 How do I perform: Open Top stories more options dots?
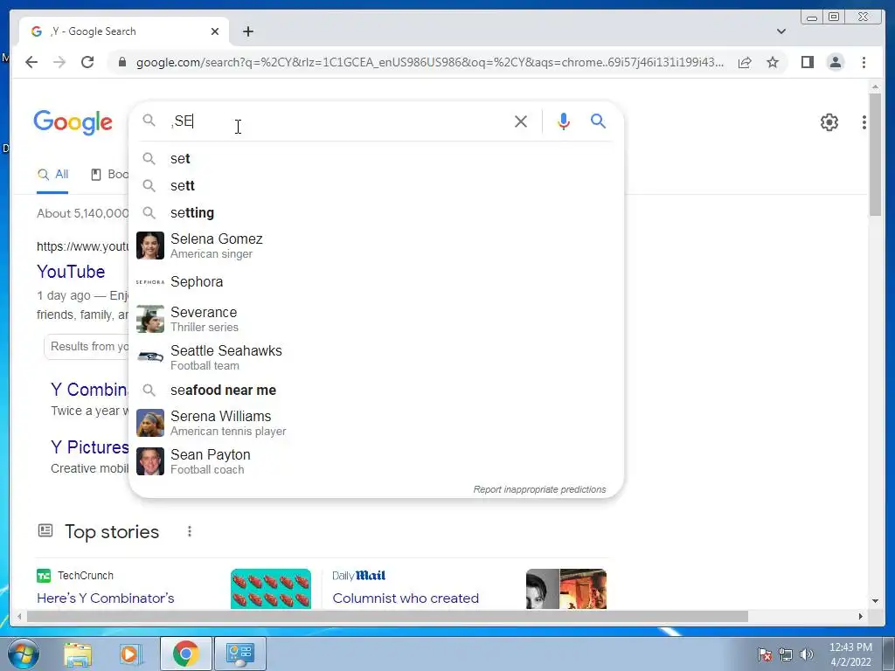(x=190, y=532)
